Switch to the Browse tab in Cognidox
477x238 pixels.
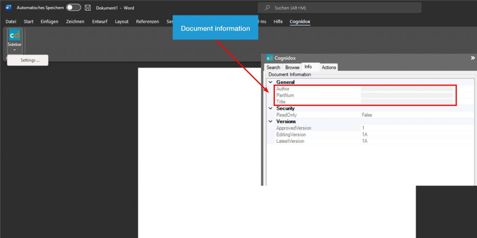pyautogui.click(x=292, y=67)
